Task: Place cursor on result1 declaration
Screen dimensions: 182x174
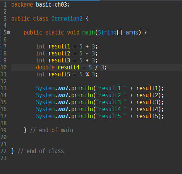Action: tap(59, 47)
